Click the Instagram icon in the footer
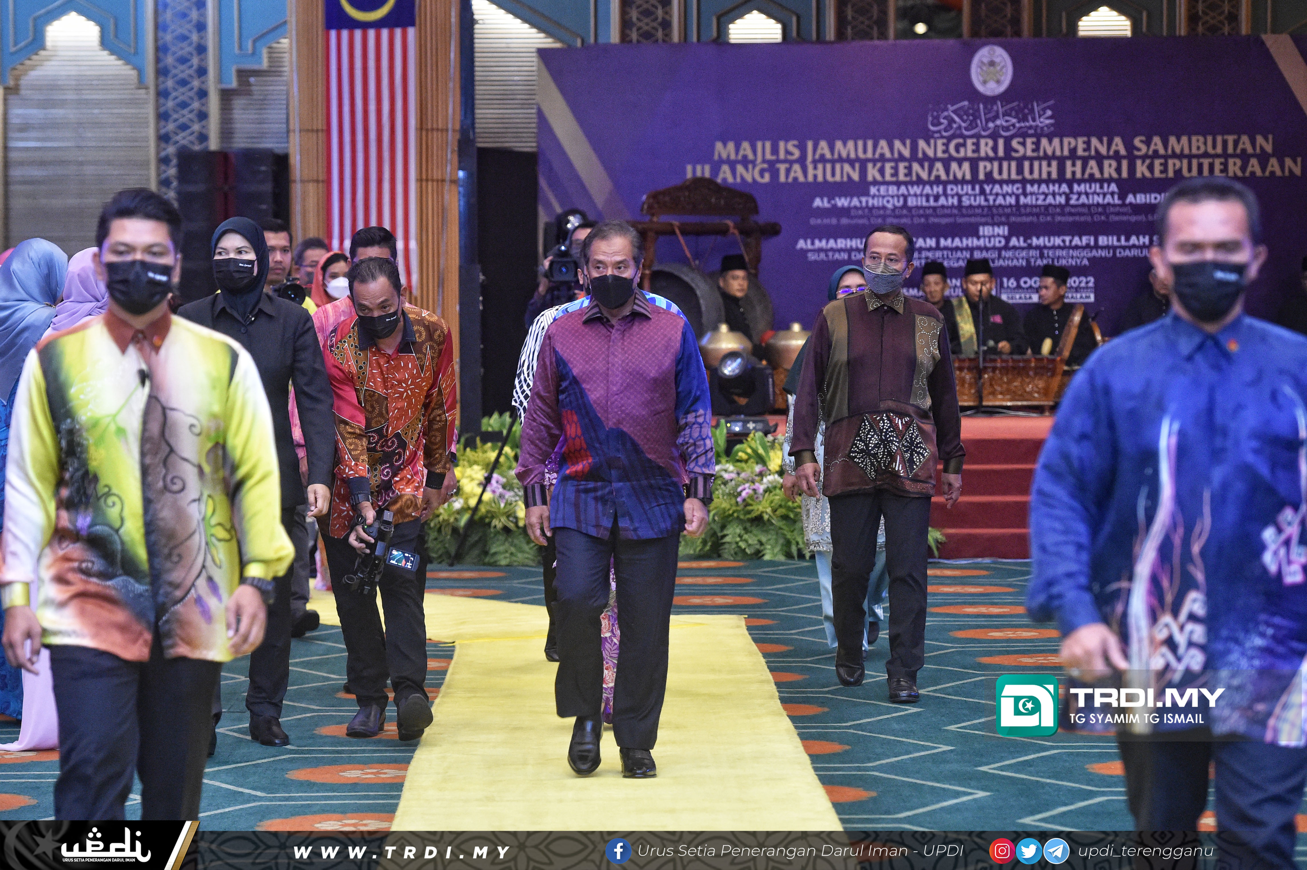 [1002, 851]
